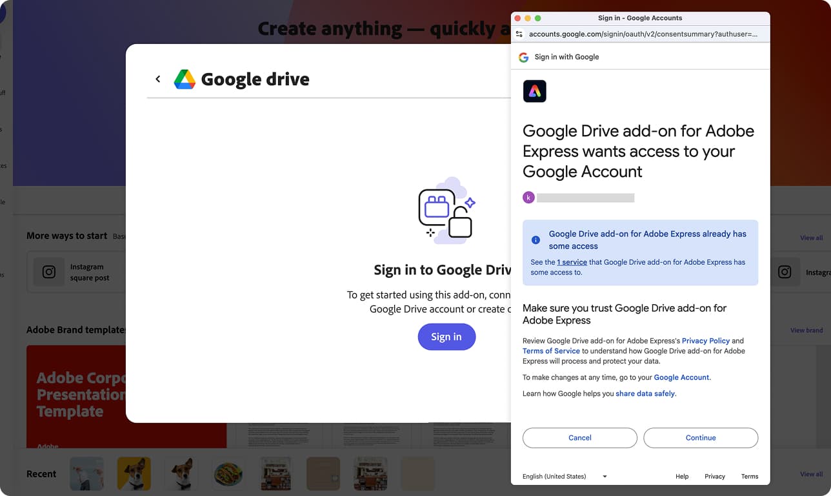Open the recent tacos food thumbnail

(228, 473)
